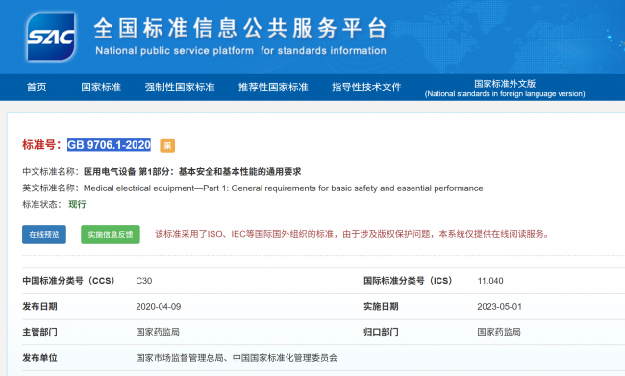The width and height of the screenshot is (625, 376).
Task: Click the 发布日期 label
Action: (39, 306)
